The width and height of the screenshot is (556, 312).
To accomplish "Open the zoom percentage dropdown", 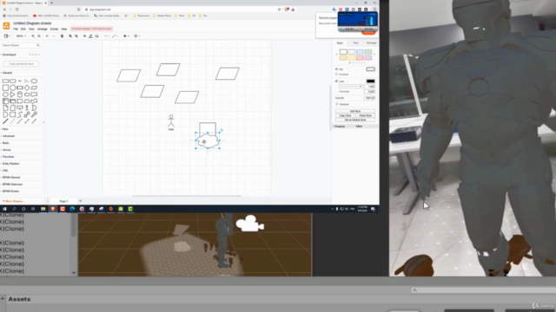I will (x=21, y=36).
